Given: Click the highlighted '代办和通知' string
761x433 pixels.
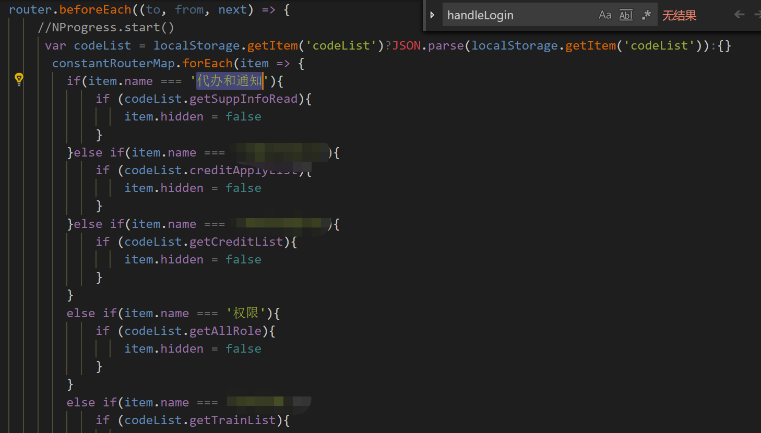Looking at the screenshot, I should [230, 81].
